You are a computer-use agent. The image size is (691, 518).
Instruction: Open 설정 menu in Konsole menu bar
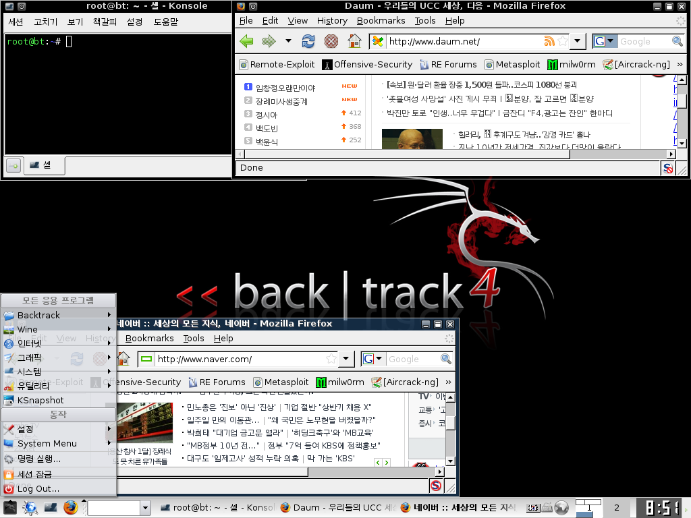coord(134,22)
